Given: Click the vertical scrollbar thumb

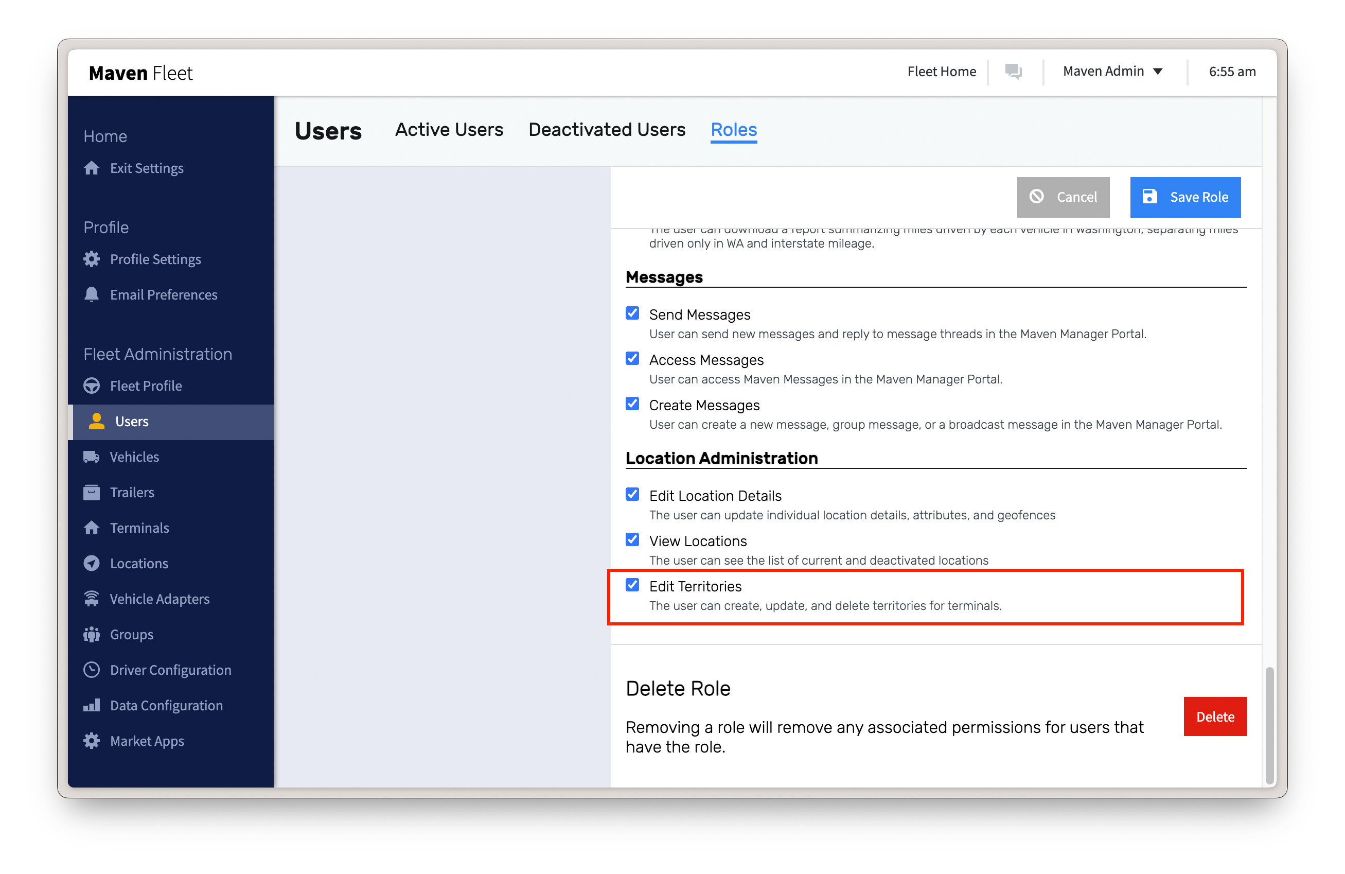Looking at the screenshot, I should [x=1269, y=725].
